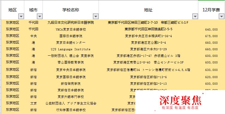Click the city cell 文京
Viewport: 225px width, 114px height.
[x=34, y=103]
